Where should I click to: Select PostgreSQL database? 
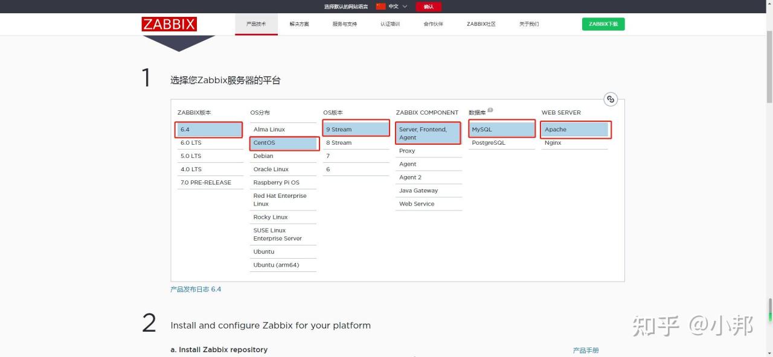[x=501, y=143]
